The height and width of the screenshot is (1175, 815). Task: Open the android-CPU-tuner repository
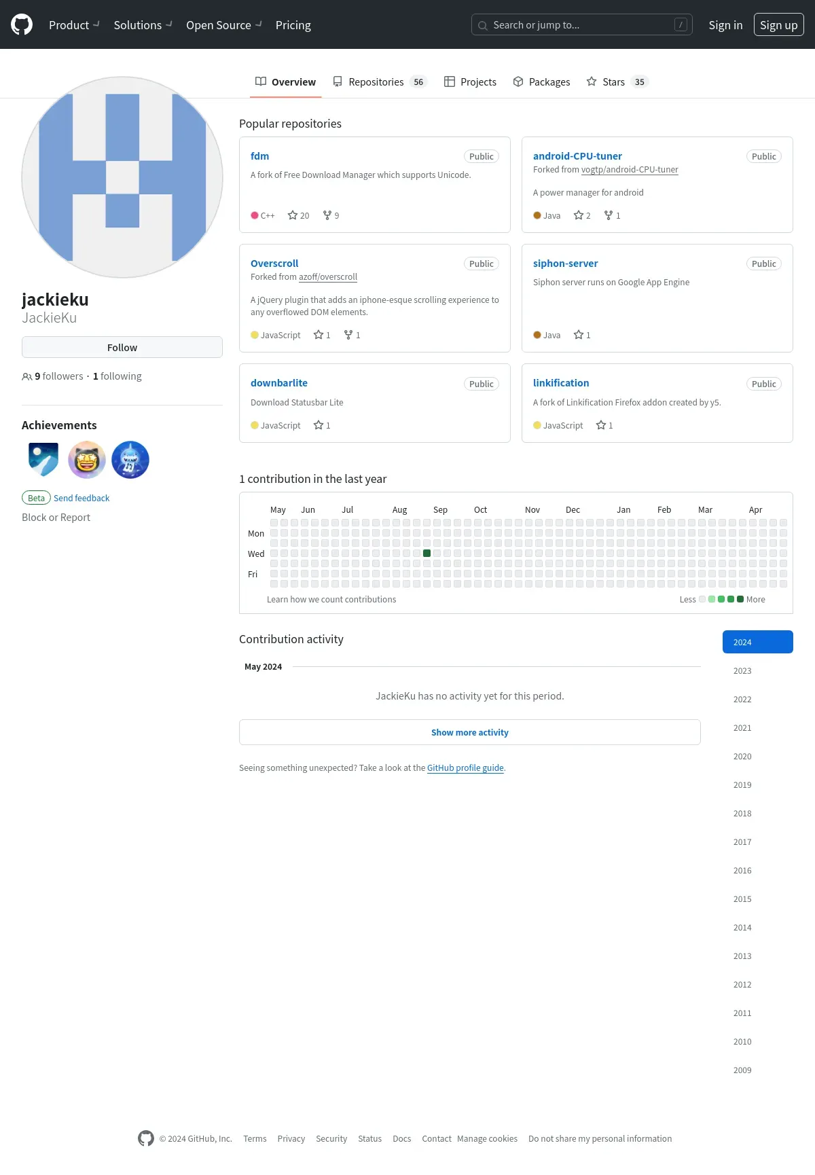pyautogui.click(x=577, y=156)
